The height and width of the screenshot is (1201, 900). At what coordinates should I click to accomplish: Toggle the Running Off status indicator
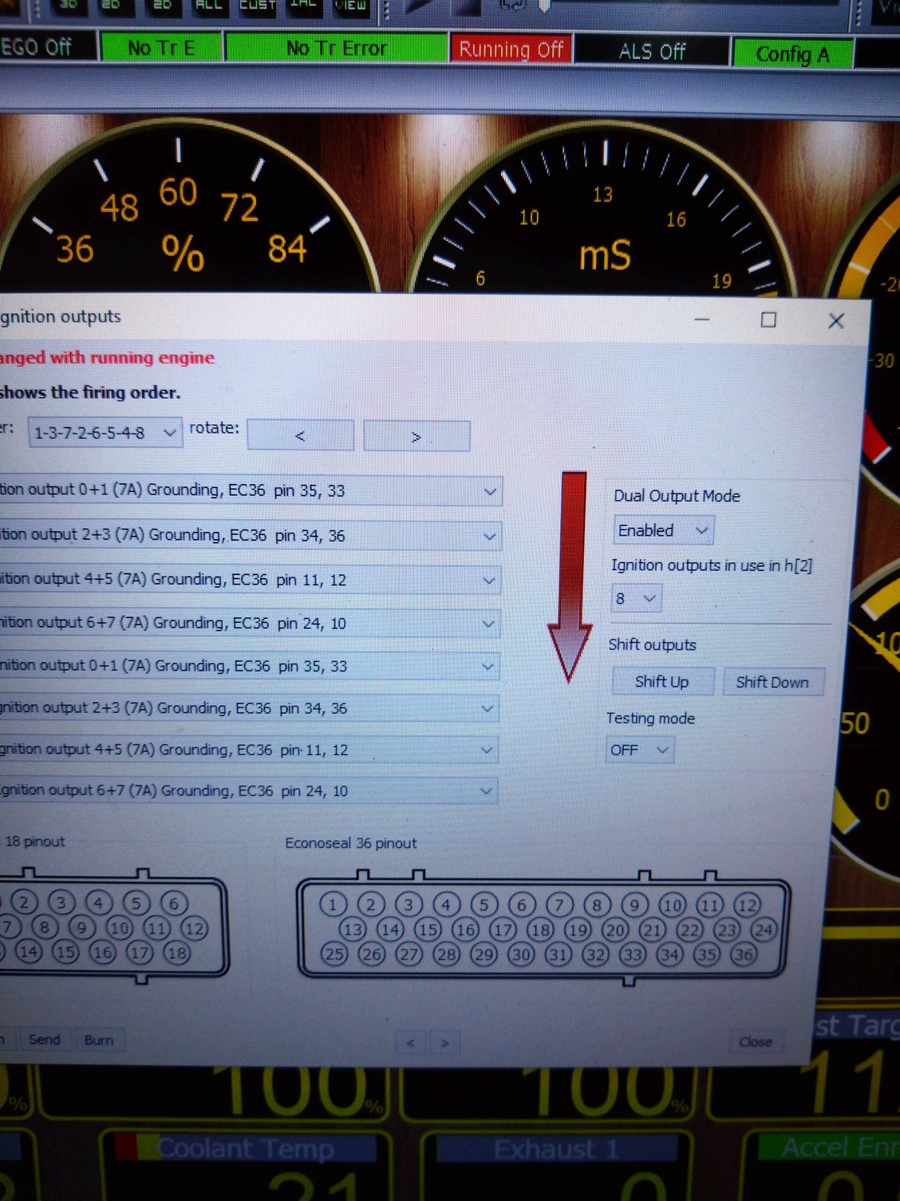511,50
